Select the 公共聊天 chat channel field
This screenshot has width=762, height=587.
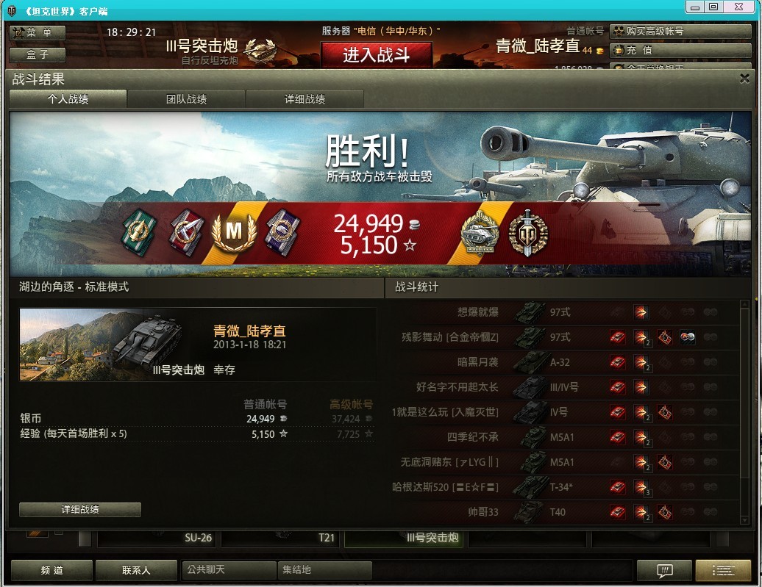[229, 569]
